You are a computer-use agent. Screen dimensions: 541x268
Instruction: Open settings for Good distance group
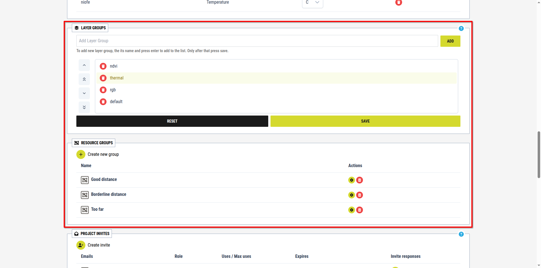pos(352,180)
